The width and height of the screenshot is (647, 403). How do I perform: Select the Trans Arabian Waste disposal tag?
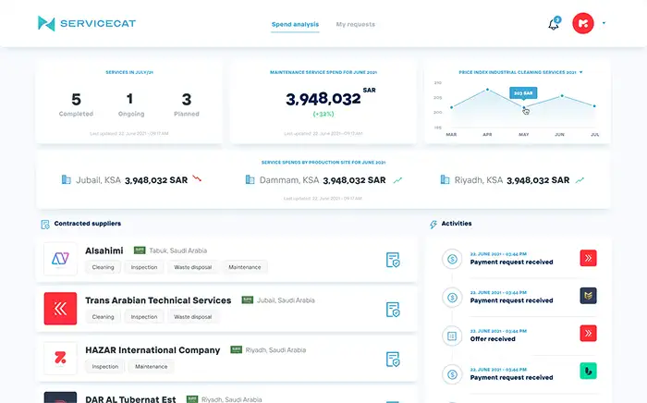coord(192,317)
